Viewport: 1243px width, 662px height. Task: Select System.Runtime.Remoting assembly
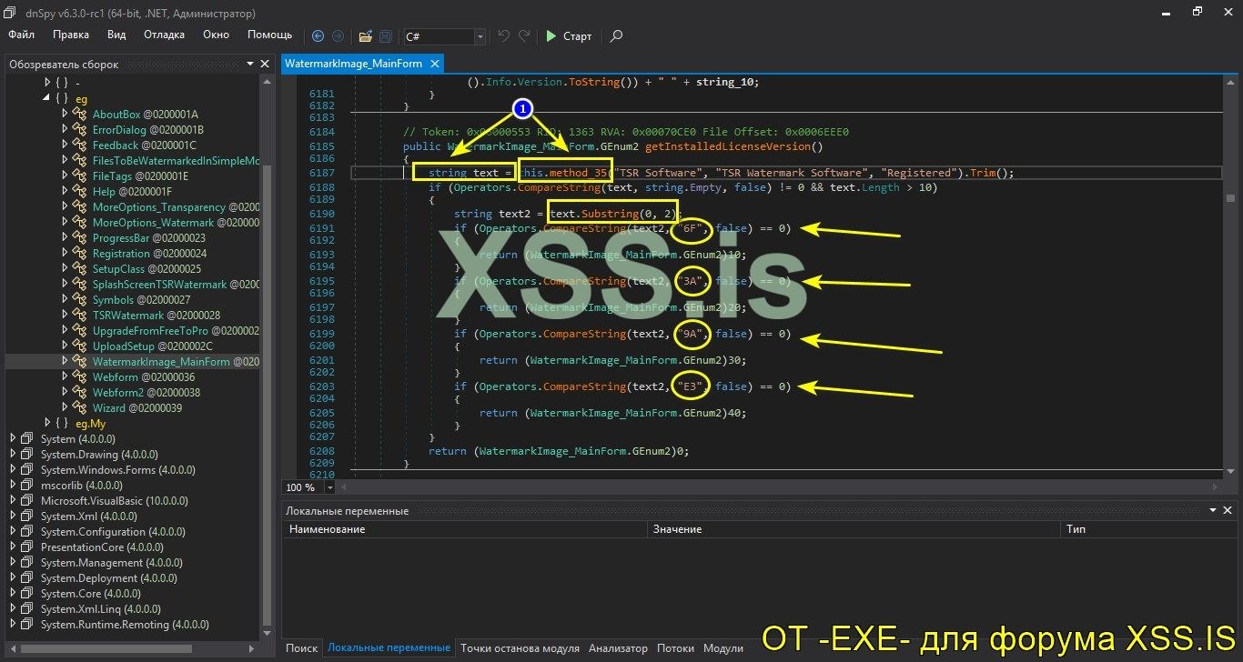pos(125,625)
